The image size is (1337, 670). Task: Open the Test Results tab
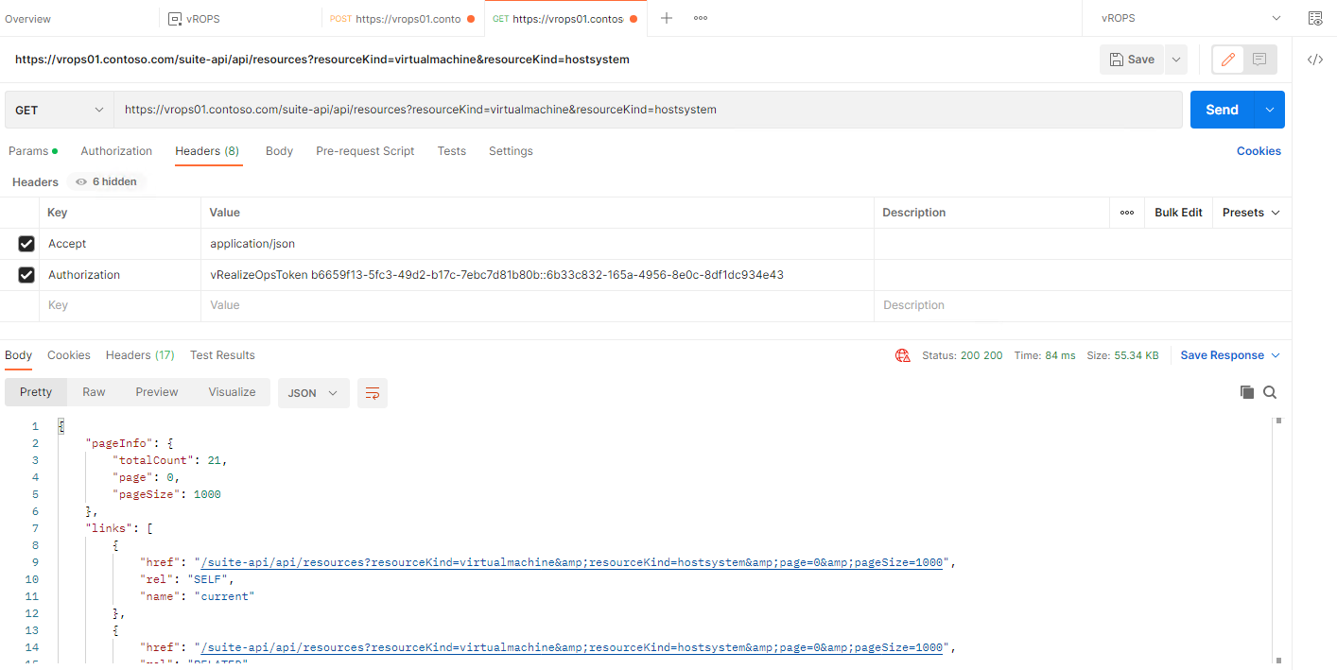[222, 355]
